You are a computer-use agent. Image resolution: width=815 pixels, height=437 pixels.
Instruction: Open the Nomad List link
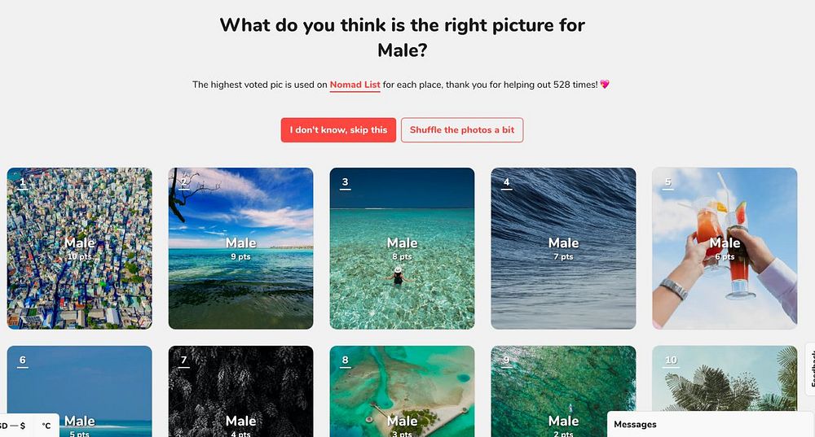[355, 85]
